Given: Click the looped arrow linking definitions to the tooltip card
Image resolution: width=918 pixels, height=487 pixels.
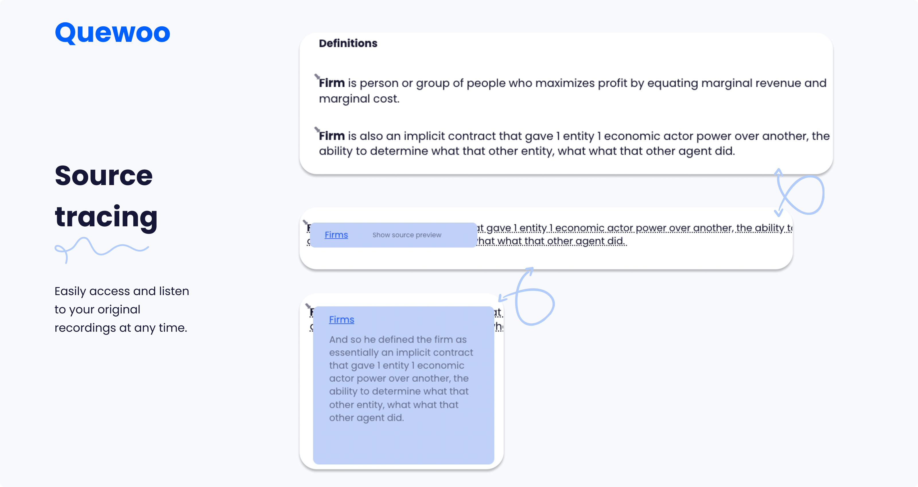Looking at the screenshot, I should coord(799,192).
